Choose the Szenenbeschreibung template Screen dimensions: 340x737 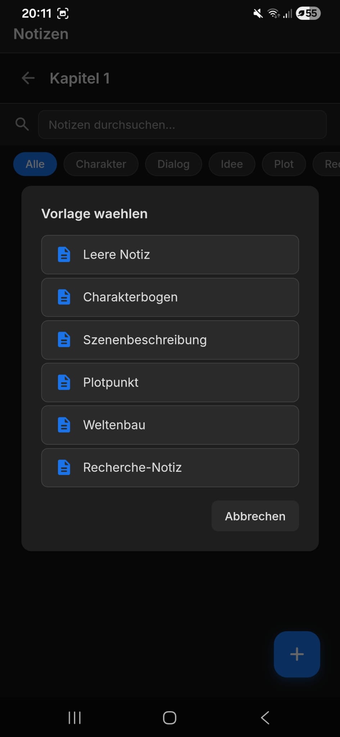pyautogui.click(x=170, y=340)
